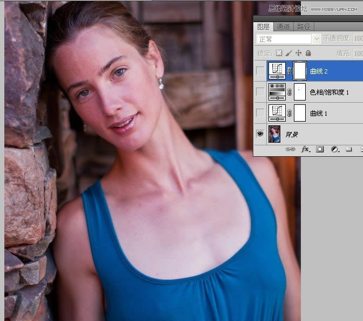Click the 填充 fill value field
Screen dimensions: 363x321
[x=357, y=54]
